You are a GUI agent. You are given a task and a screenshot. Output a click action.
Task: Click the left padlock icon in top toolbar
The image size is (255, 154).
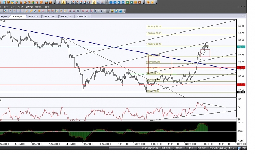coord(47,2)
